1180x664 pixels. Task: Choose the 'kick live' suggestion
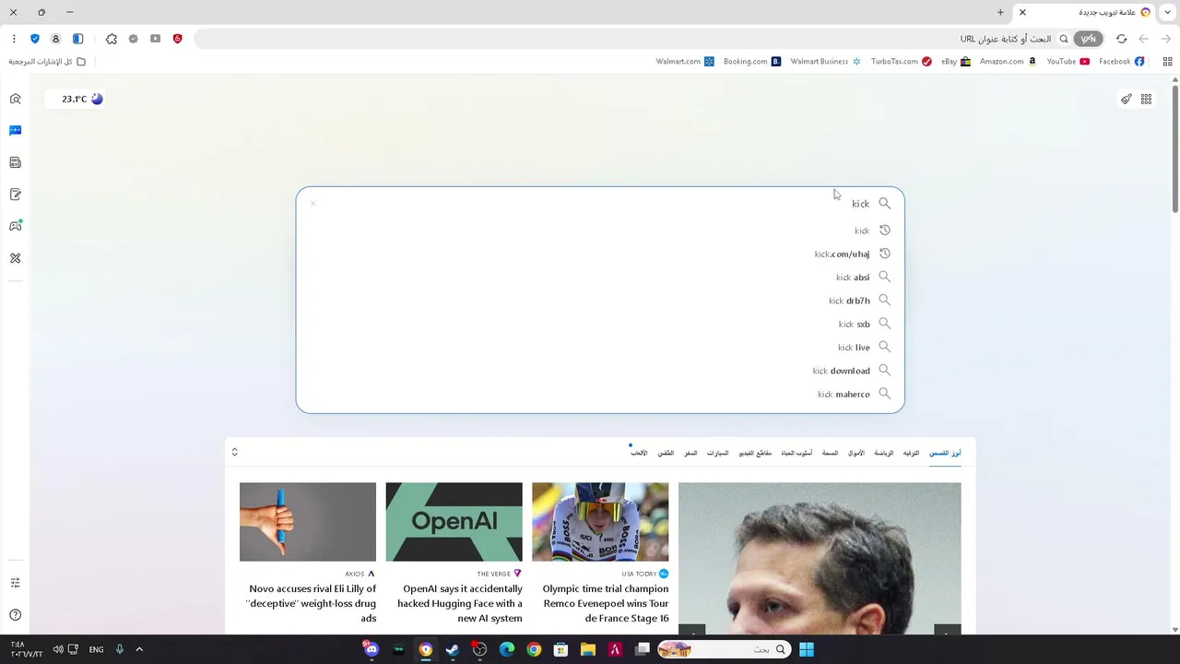tap(600, 347)
